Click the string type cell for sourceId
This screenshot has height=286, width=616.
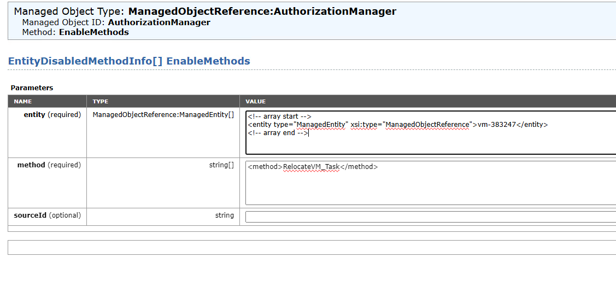(x=224, y=215)
